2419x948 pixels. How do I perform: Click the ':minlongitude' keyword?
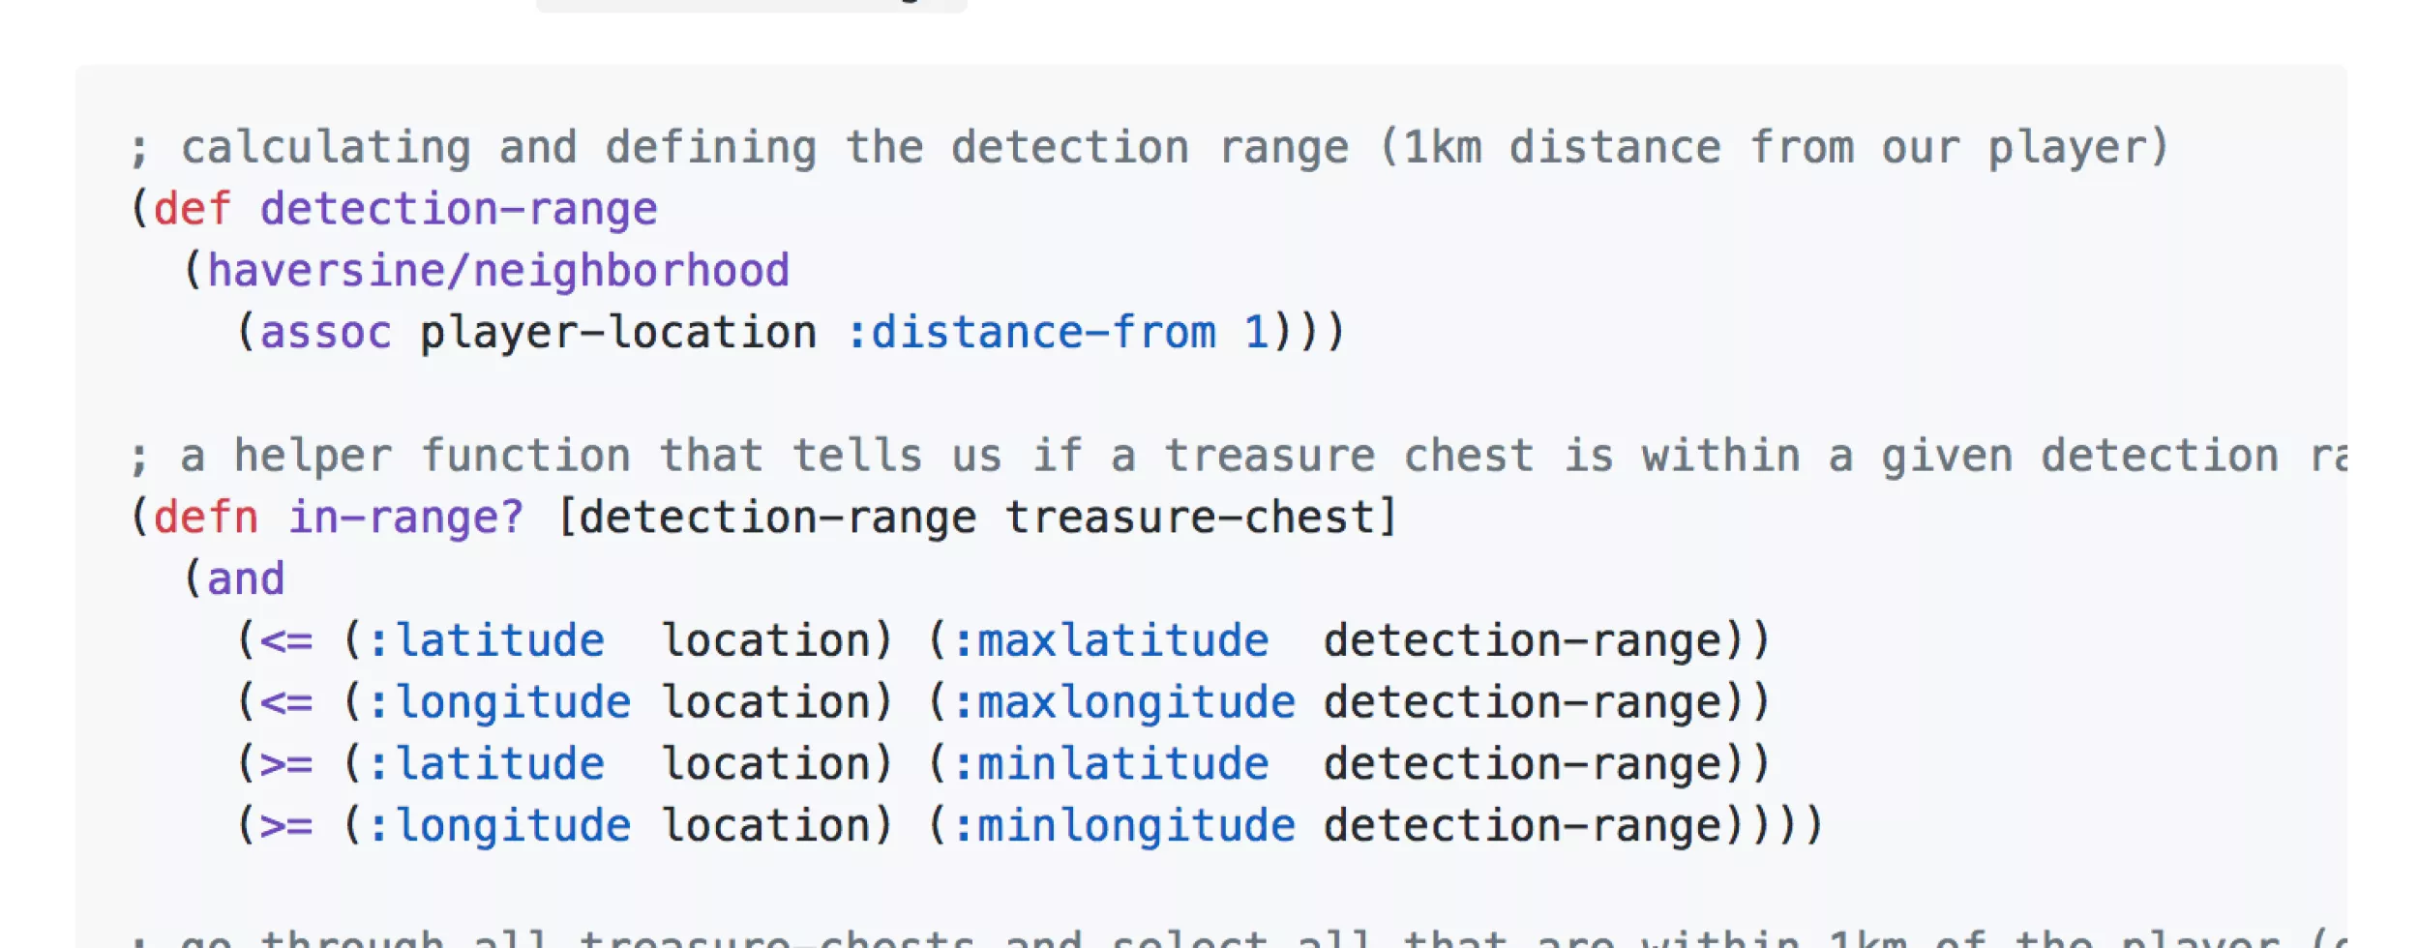click(x=1124, y=826)
